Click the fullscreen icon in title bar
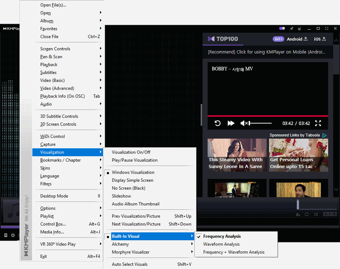Image resolution: width=340 pixels, height=269 pixels. tap(327, 28)
